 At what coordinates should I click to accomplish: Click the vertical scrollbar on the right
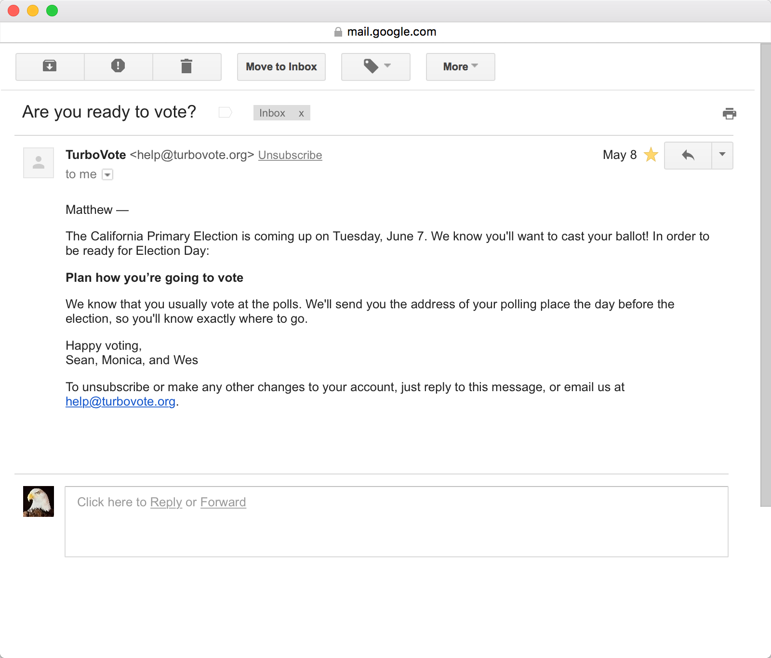coord(766,275)
